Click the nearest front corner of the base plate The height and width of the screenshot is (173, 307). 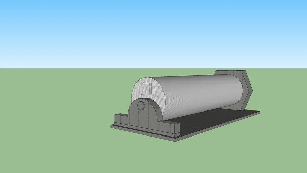176,139
